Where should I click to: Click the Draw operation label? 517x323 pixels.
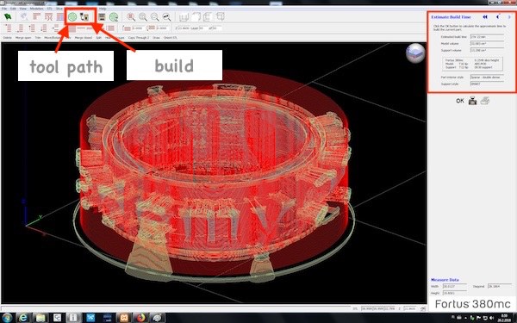point(156,38)
